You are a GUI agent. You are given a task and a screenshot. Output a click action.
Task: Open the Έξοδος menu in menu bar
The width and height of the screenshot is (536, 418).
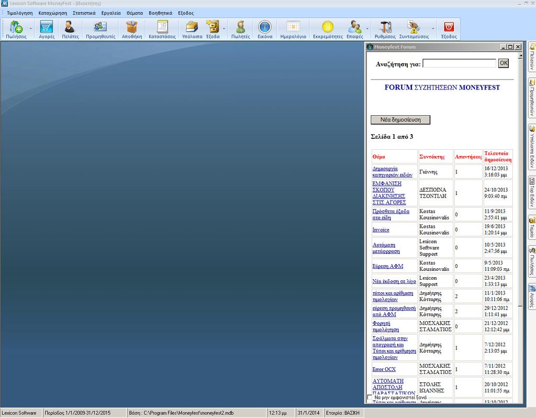(x=186, y=13)
